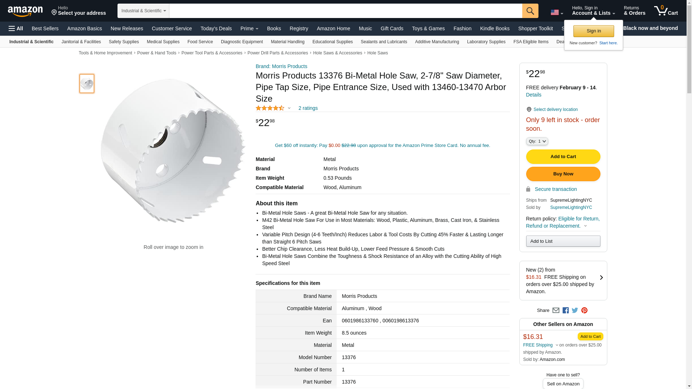The width and height of the screenshot is (692, 389).
Task: Open the Safety Supplies category tab
Action: pyautogui.click(x=124, y=42)
